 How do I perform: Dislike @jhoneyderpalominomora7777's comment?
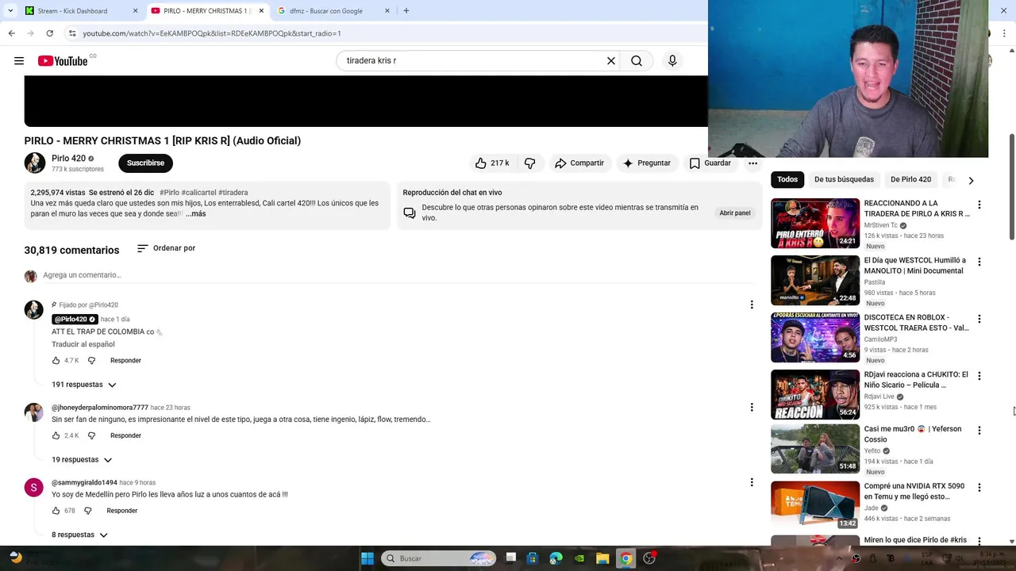[91, 435]
